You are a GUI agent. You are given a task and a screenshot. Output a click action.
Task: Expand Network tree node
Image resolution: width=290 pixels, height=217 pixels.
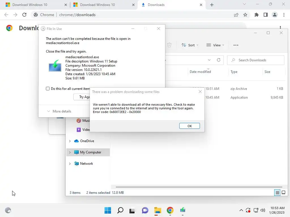pos(70,164)
